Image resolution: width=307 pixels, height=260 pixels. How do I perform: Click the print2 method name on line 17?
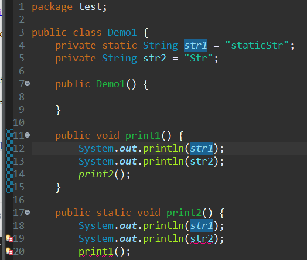[184, 213]
